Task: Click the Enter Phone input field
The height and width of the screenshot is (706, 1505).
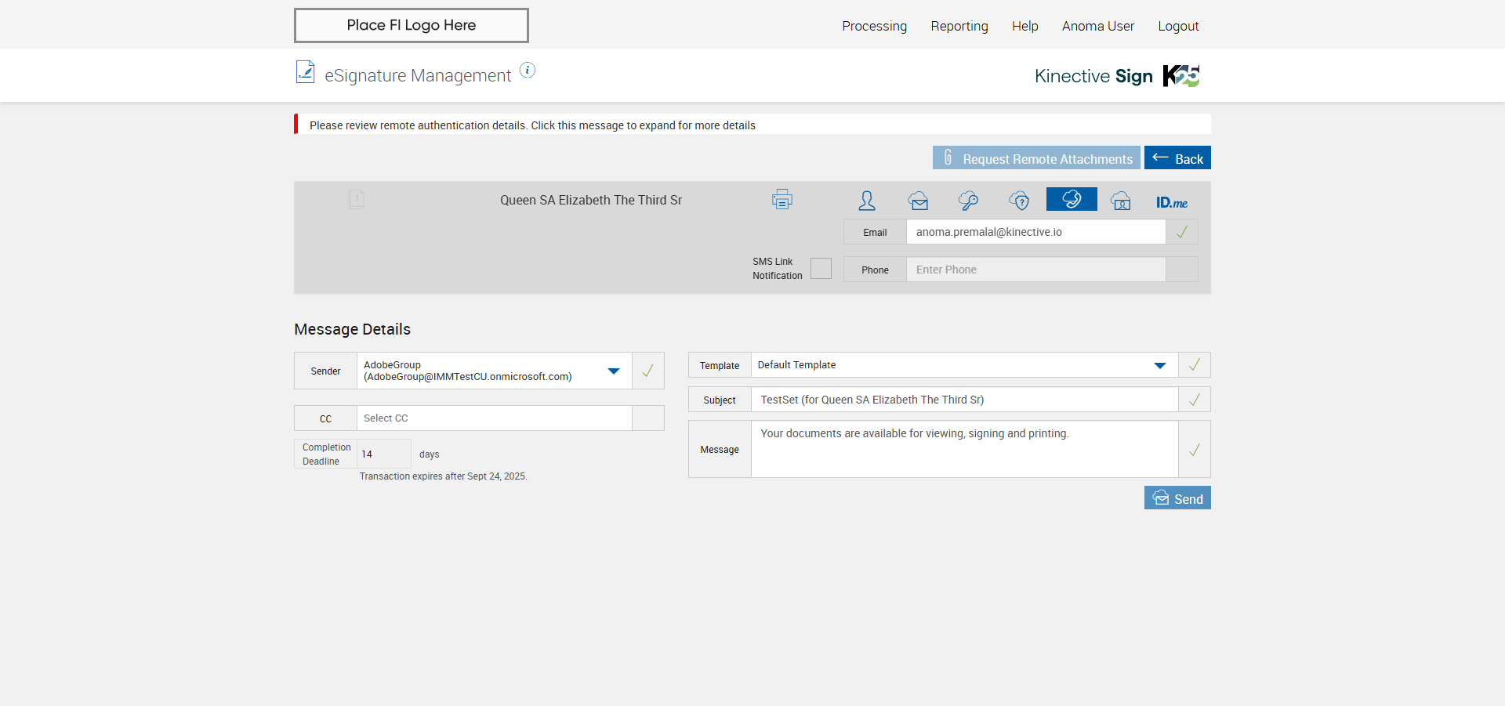Action: tap(1035, 270)
